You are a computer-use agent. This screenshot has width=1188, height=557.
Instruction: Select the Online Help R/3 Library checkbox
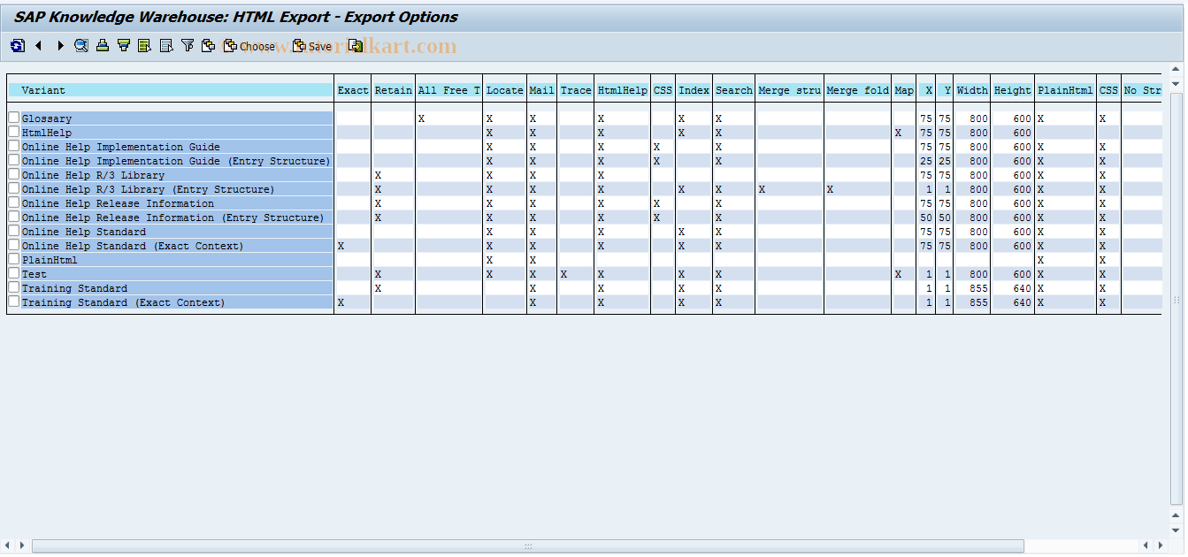[x=13, y=174]
